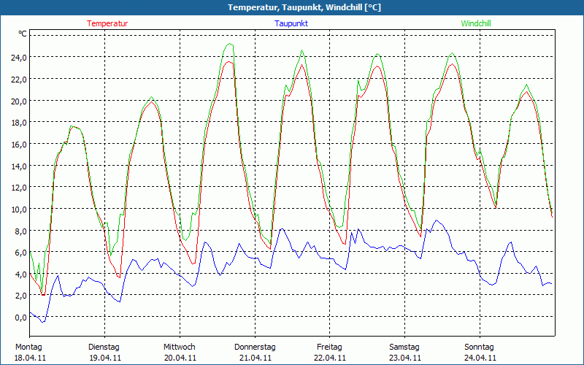Click the 22,0 y-axis value
Viewport: 584px width, 365px height.
coord(18,80)
